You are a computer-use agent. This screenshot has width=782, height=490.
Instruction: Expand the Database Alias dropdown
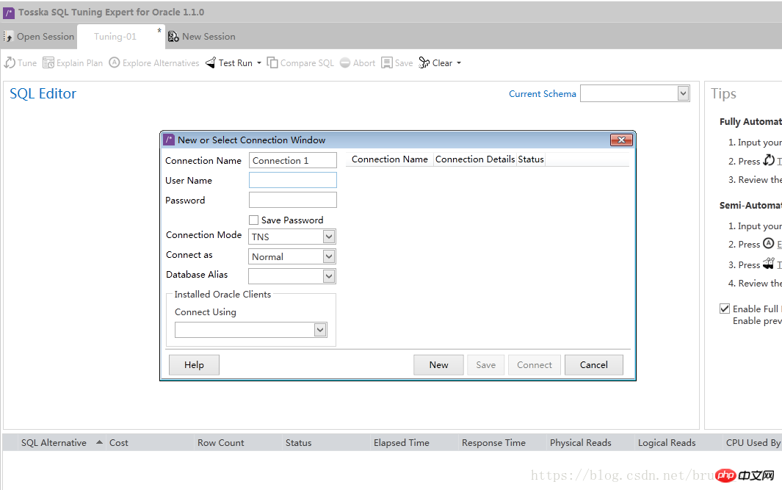329,276
